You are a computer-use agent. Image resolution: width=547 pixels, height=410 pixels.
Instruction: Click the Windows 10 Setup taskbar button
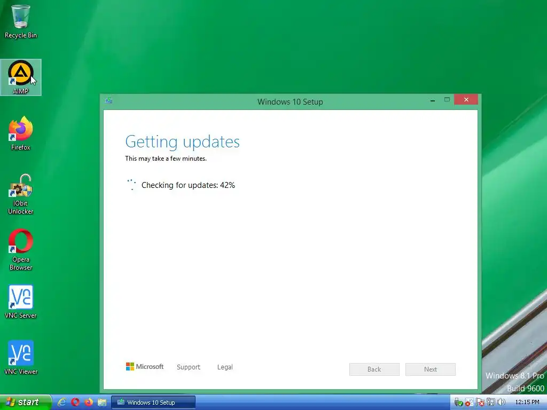point(153,403)
